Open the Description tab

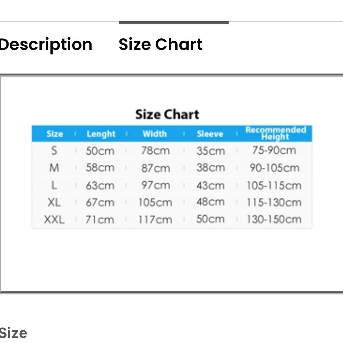46,45
